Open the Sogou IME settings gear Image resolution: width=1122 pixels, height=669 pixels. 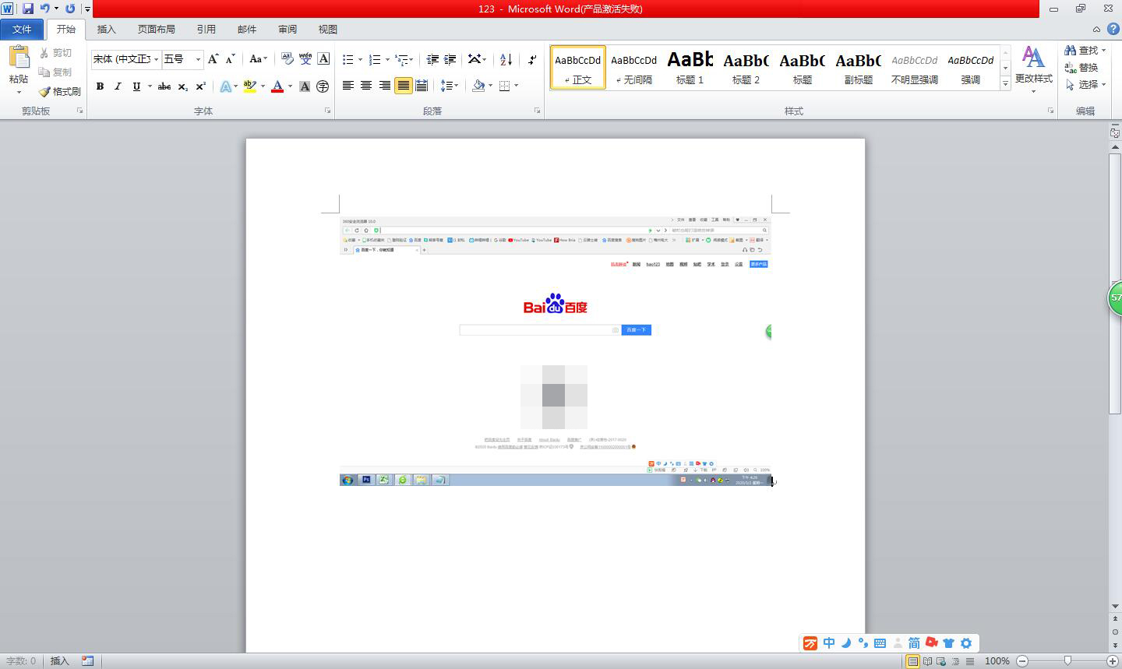966,643
